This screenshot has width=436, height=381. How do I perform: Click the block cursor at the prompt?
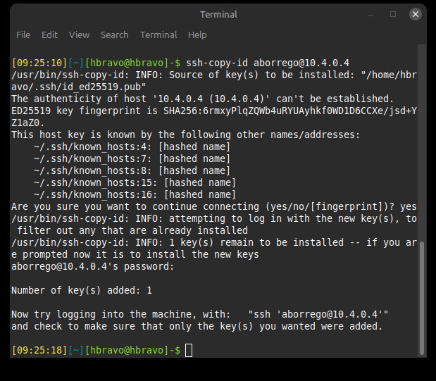pos(189,350)
